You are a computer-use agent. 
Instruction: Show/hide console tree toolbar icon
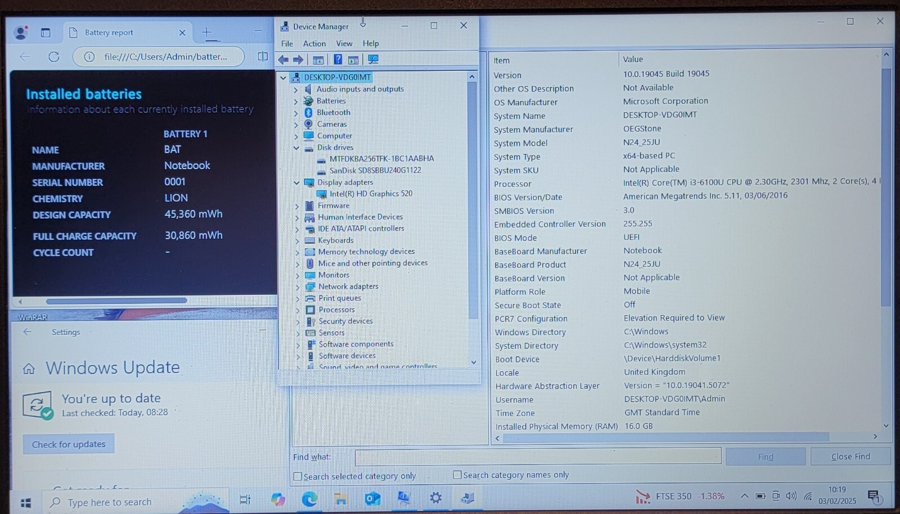[318, 60]
